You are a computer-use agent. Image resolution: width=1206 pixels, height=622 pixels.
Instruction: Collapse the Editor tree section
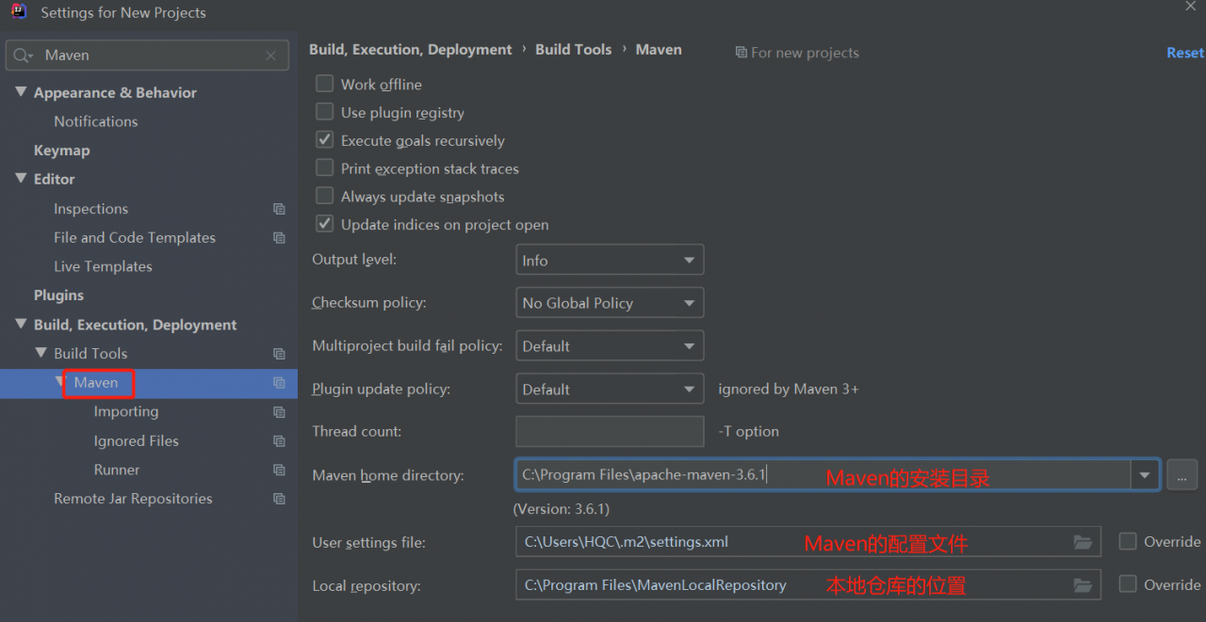click(21, 179)
